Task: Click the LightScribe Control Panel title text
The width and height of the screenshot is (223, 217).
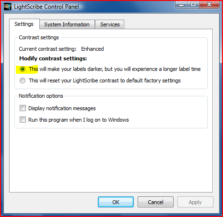Action: click(47, 7)
